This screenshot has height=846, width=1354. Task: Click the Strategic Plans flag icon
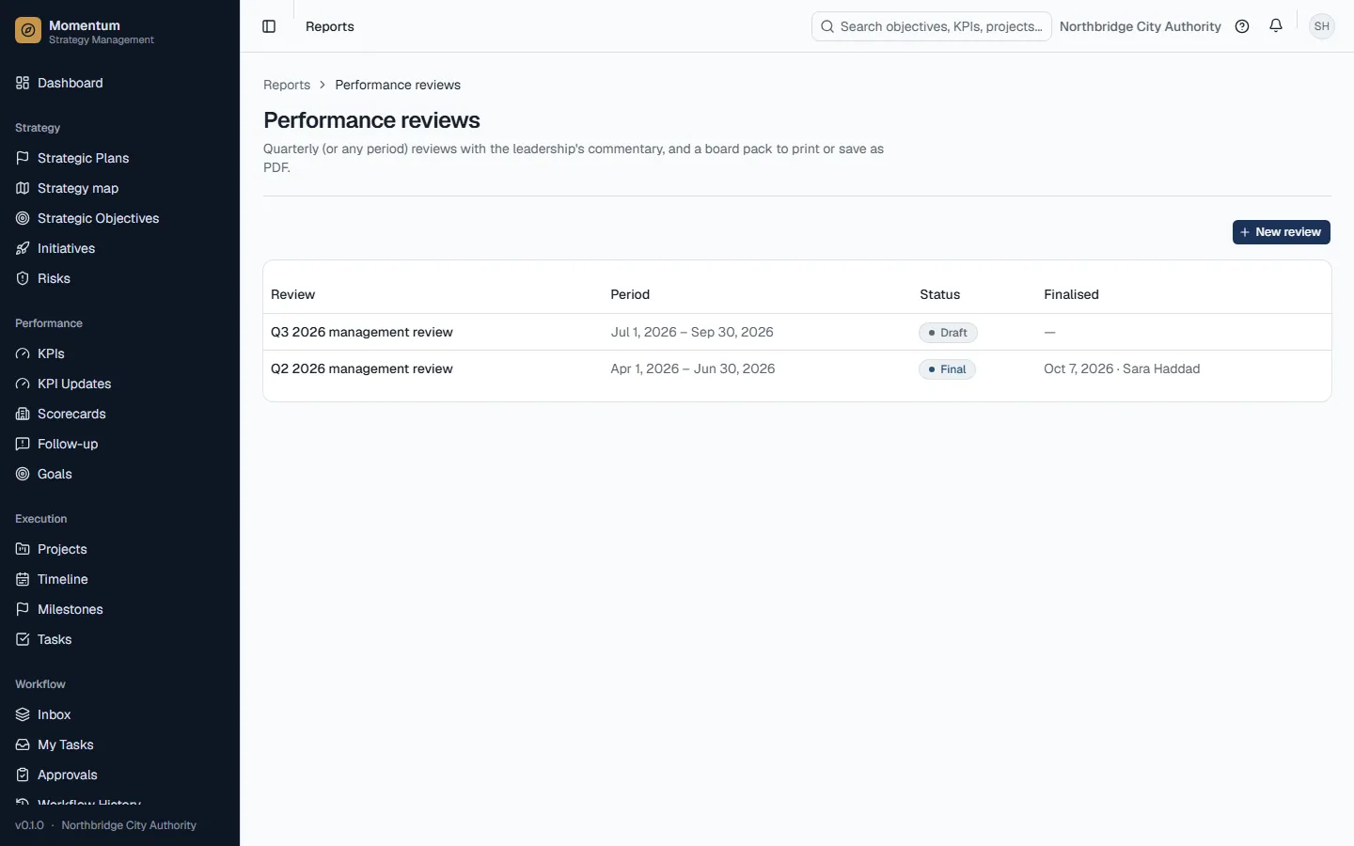(23, 158)
